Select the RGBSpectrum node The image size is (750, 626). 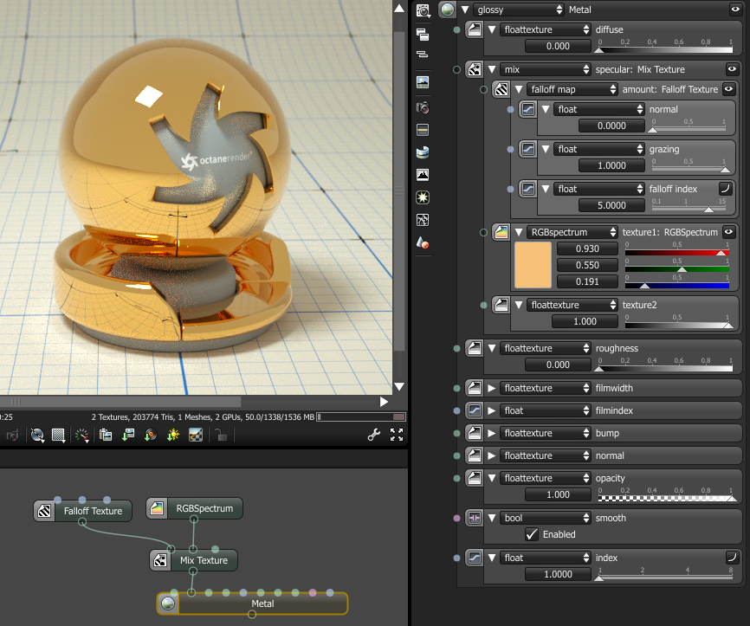pos(194,508)
